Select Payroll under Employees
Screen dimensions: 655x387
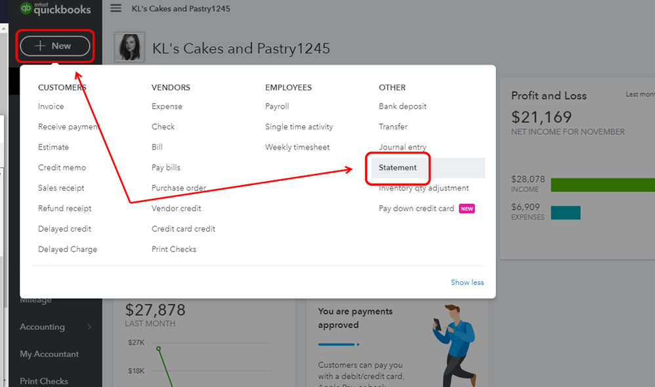click(277, 106)
